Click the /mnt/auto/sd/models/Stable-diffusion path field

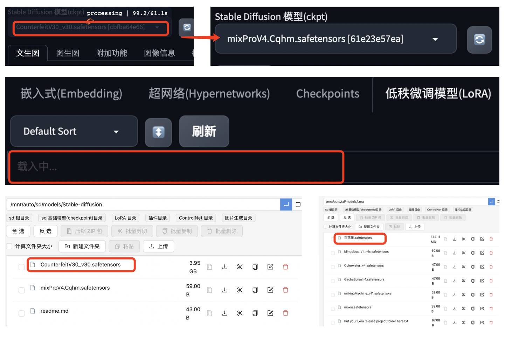click(143, 205)
